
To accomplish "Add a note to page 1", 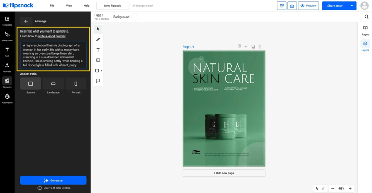I will (x=239, y=46).
